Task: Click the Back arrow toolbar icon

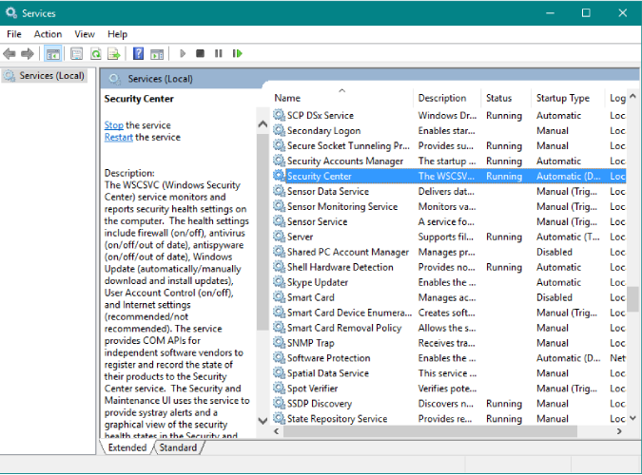Action: [9, 53]
